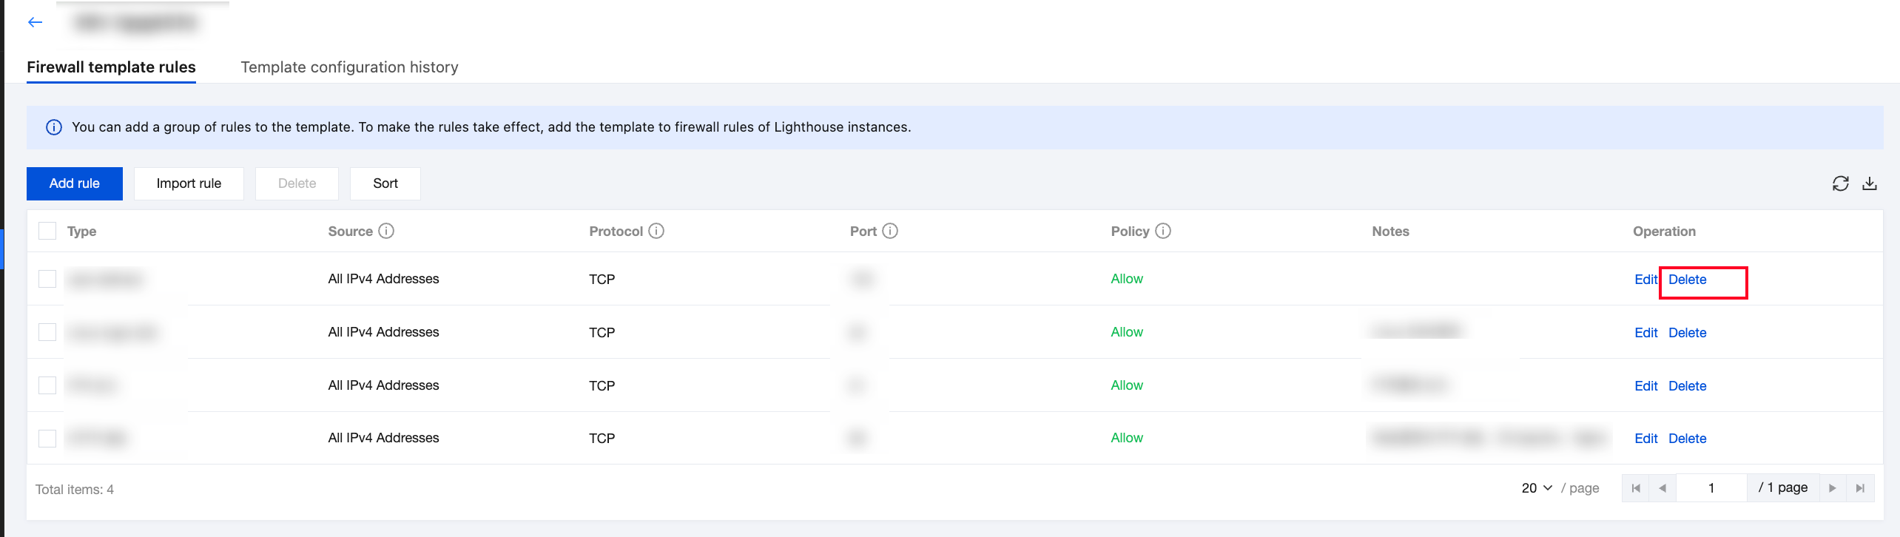Switch to Template configuration history tab
The width and height of the screenshot is (1900, 537).
(x=349, y=67)
